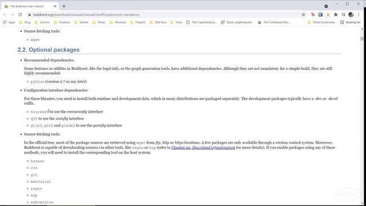This screenshot has width=366, height=206.
Task: Open the Games bookmarks folder
Action: click(x=81, y=22)
